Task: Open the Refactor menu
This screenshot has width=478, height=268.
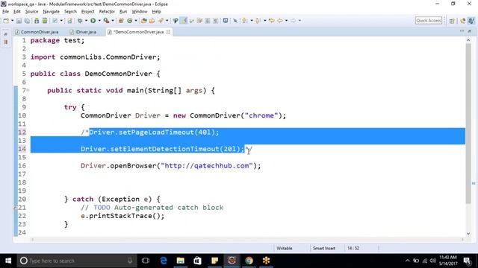Action: [107, 12]
